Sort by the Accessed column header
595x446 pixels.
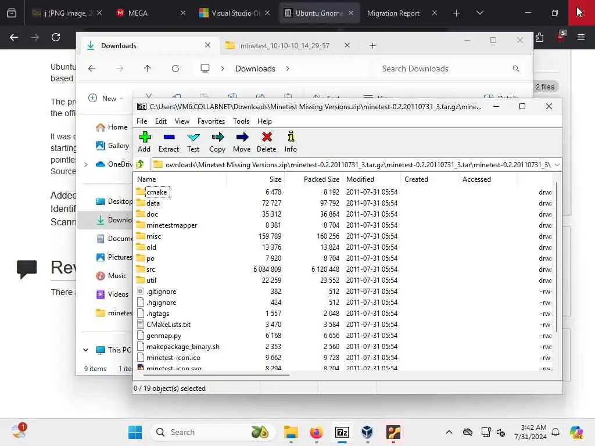pos(488,179)
